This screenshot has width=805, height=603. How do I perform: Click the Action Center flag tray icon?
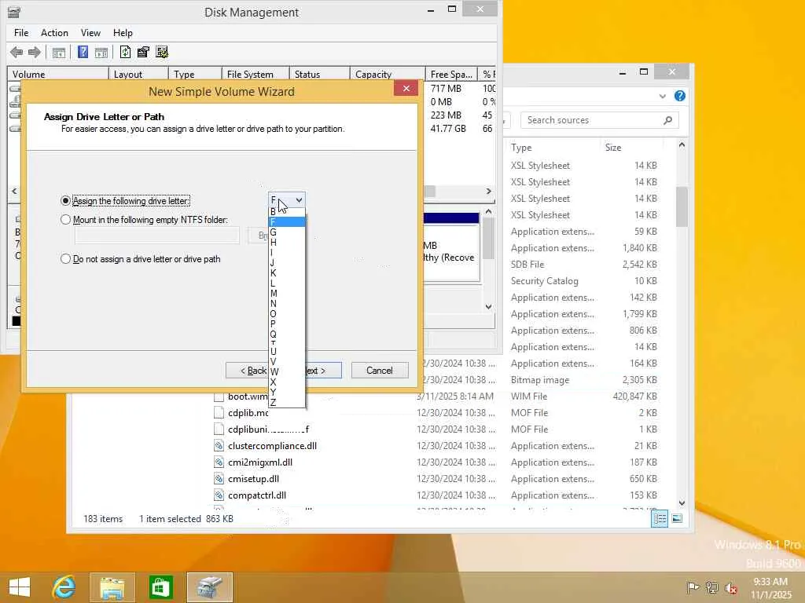pos(693,587)
